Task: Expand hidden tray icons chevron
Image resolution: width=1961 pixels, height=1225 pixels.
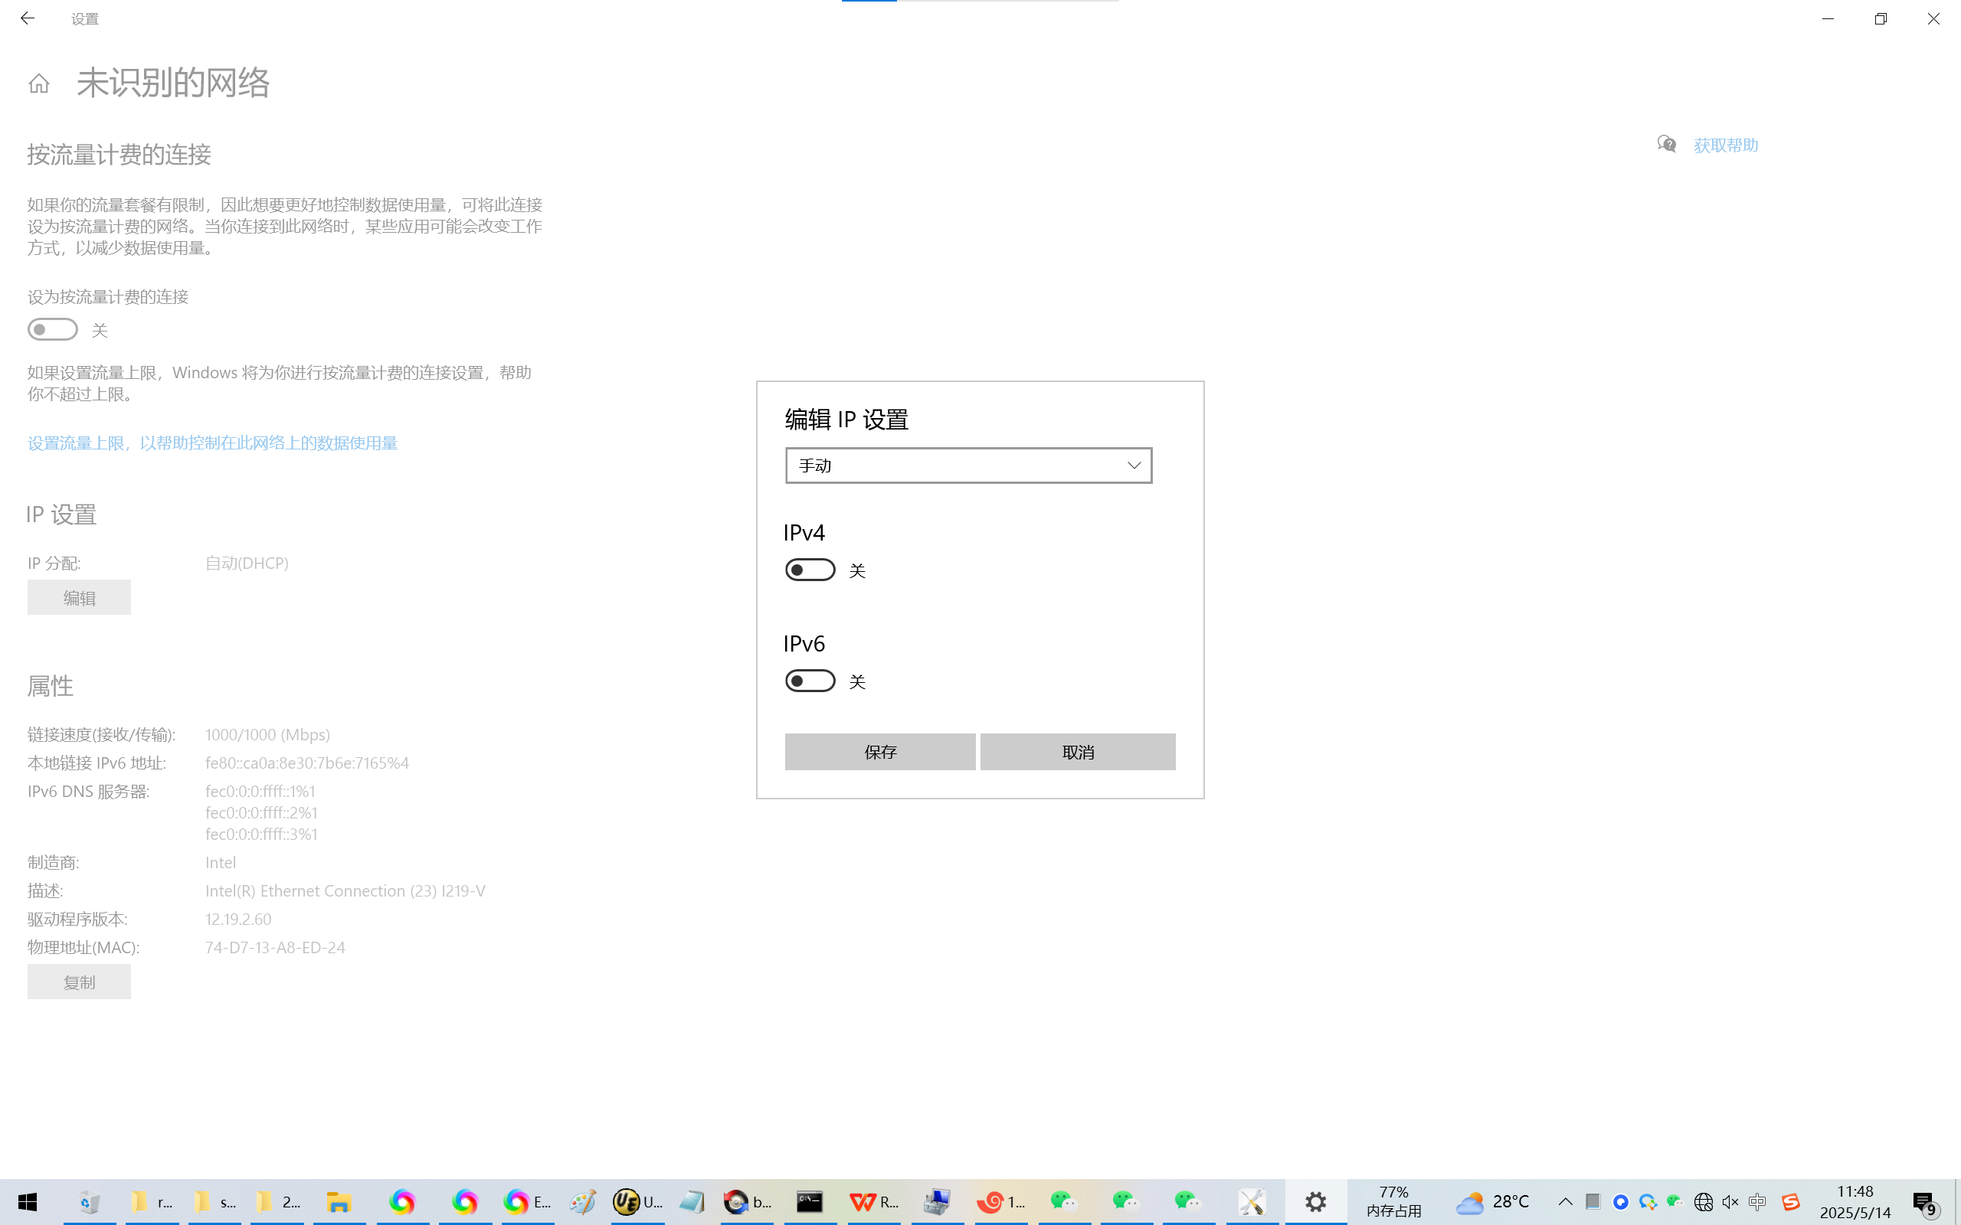Action: coord(1566,1201)
